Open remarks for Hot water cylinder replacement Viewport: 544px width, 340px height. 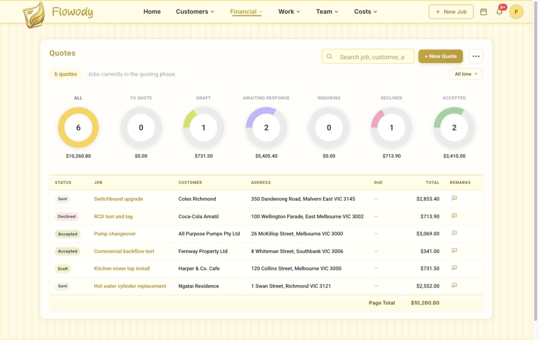(454, 286)
